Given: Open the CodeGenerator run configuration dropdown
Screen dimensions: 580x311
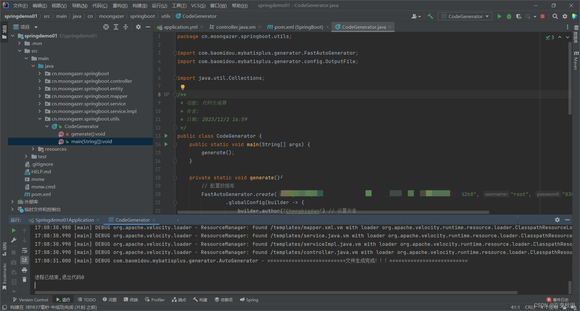Looking at the screenshot, I should coord(465,16).
